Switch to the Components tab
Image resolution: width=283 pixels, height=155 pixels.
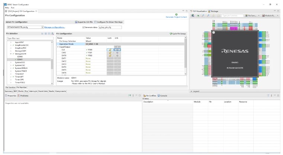61,91
